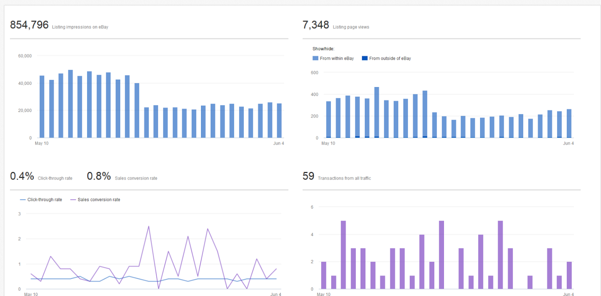
Task: Click the 600 axis label on page views chart
Action: pyautogui.click(x=314, y=73)
